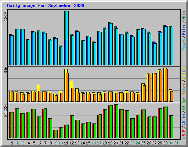
Task: Click the chart title 'Daily usage for September 2023'
Action: [x=46, y=6]
